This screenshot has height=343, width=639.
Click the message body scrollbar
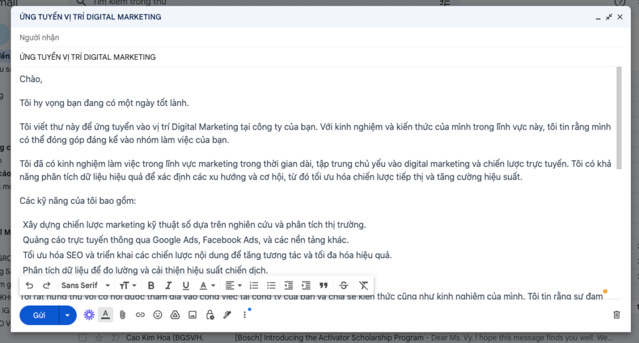(619, 118)
